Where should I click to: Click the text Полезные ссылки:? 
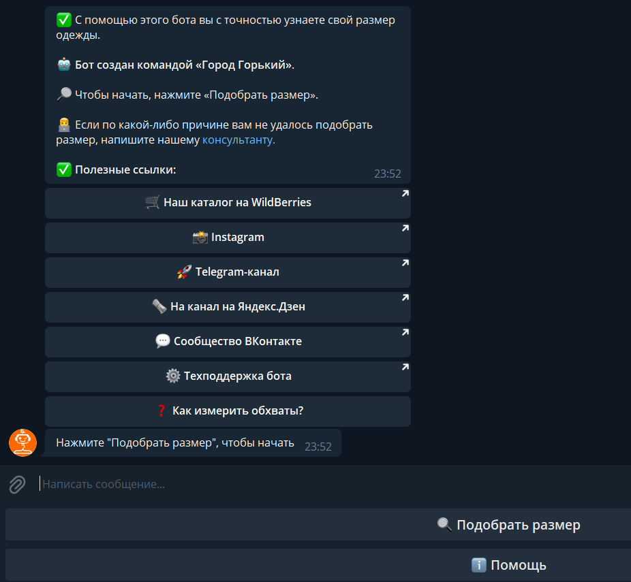[125, 169]
